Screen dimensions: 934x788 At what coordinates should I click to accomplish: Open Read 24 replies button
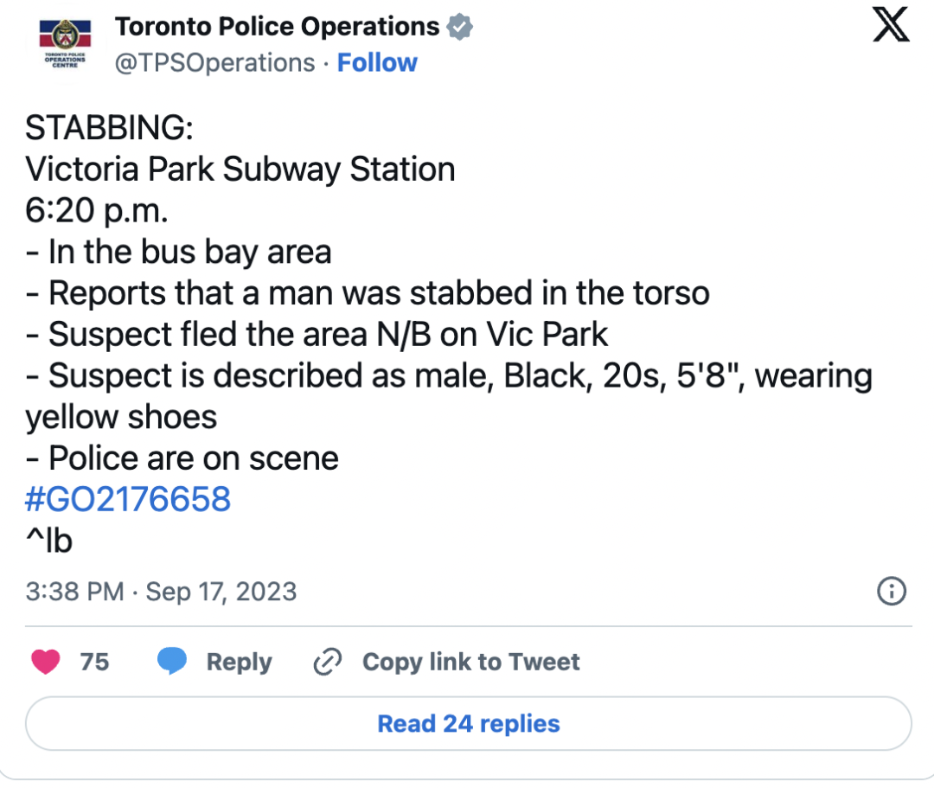tap(468, 724)
